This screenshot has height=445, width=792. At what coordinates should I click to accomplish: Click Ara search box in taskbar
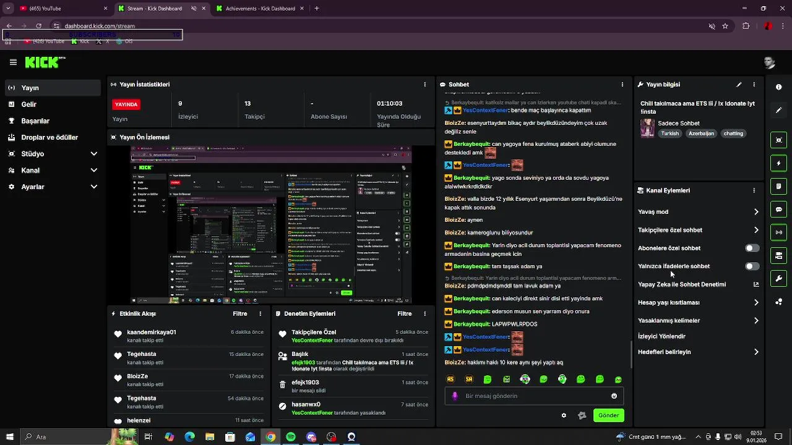pos(79,437)
